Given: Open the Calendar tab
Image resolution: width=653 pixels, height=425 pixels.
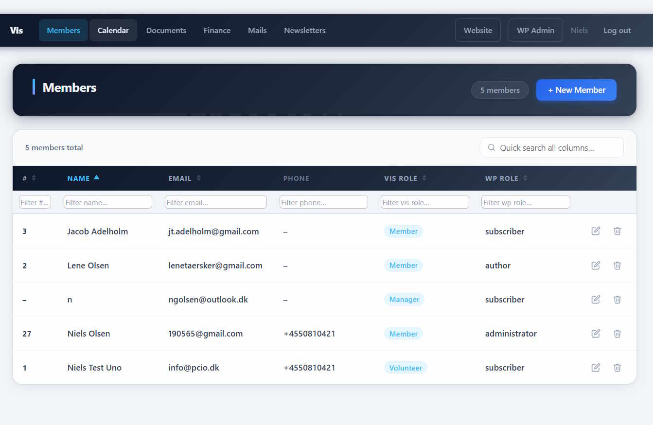Looking at the screenshot, I should point(113,30).
